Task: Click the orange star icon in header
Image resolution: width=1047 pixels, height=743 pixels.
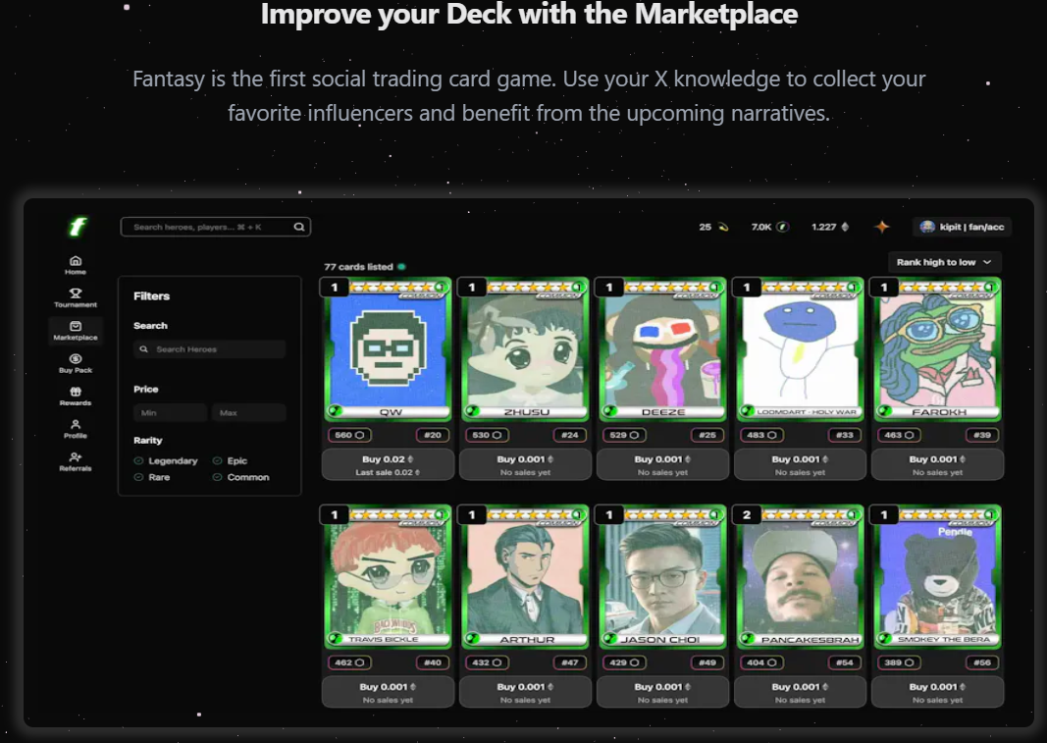Action: point(882,227)
